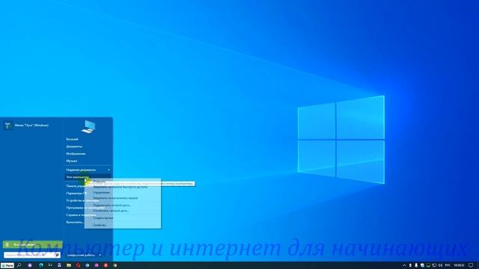Open taskbar search magnifier
The height and width of the screenshot is (269, 479).
[19, 265]
